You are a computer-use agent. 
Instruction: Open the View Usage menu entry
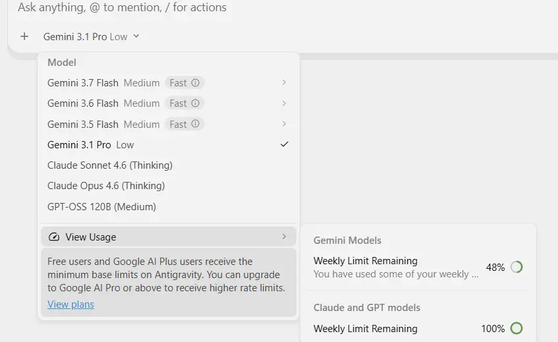pyautogui.click(x=169, y=237)
